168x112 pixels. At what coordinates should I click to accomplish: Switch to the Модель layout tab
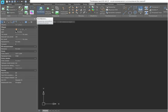click(x=46, y=110)
